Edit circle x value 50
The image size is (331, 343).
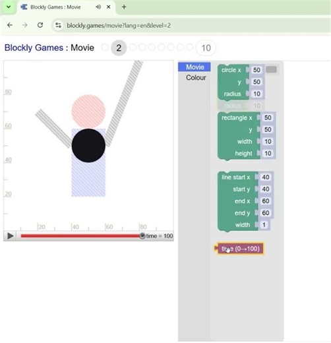256,70
